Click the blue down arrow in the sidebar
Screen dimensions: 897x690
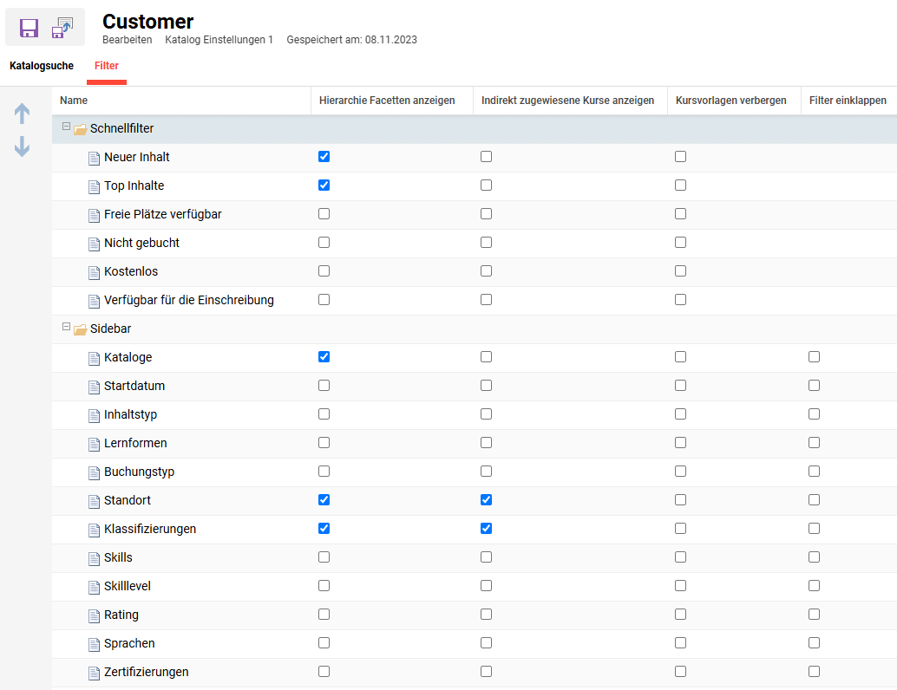[22, 147]
